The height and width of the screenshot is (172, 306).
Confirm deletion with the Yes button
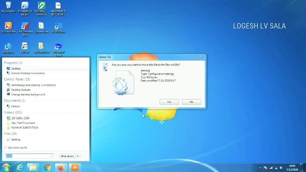(169, 102)
